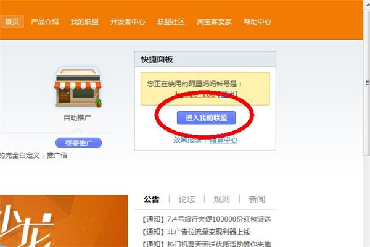This screenshot has width=370, height=247.
Task: Click the 进入我的联盟 button
Action: pos(206,118)
